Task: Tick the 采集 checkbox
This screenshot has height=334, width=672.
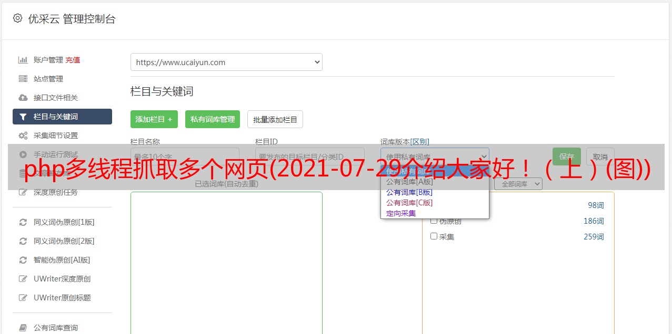Action: coord(434,236)
